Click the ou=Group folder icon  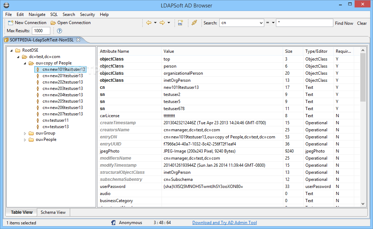pos(31,133)
